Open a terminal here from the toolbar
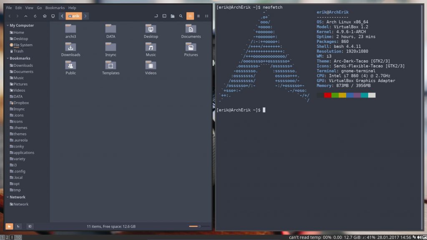 pos(164,16)
